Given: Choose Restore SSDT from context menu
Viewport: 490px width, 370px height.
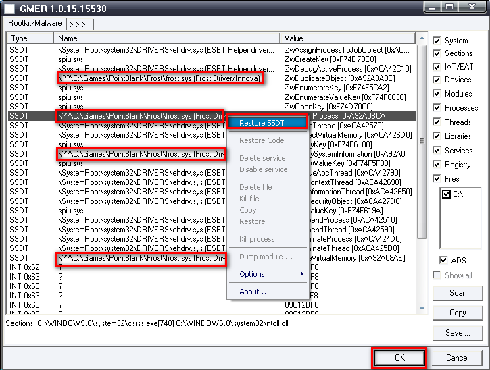Looking at the screenshot, I should pyautogui.click(x=268, y=123).
